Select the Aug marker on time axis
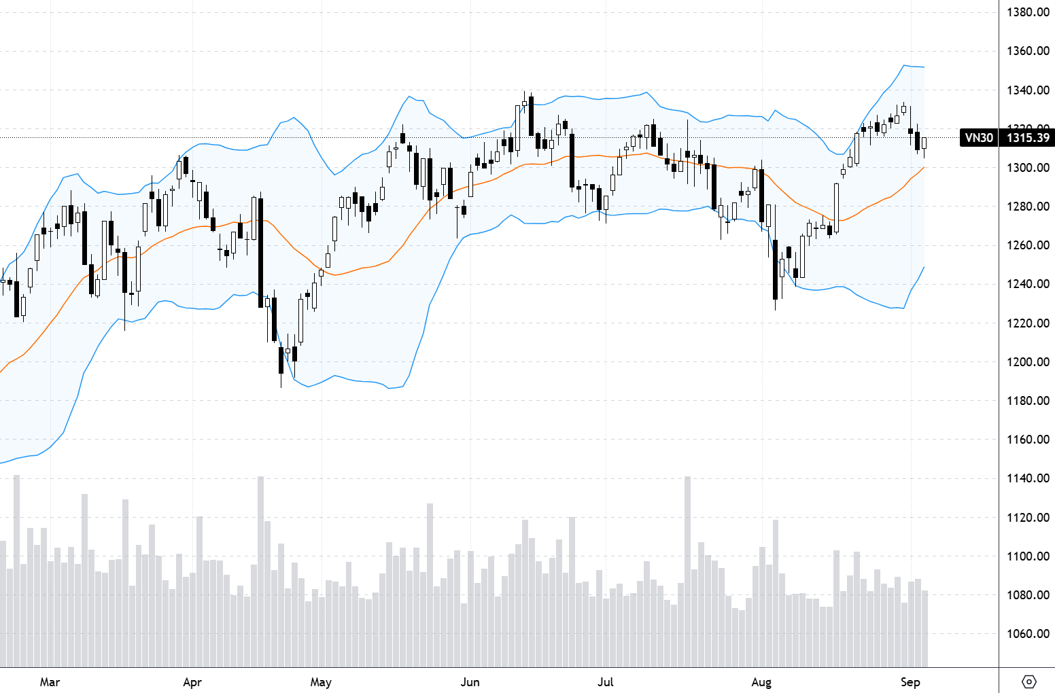 (761, 682)
